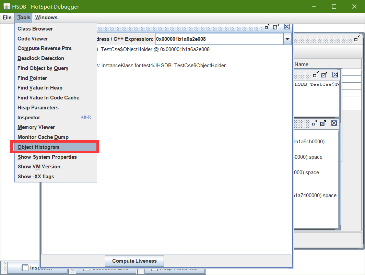Choose Show System Properties

56,157
